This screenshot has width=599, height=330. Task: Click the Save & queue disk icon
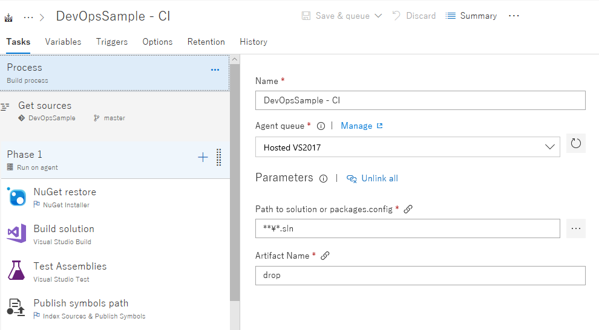pyautogui.click(x=306, y=16)
